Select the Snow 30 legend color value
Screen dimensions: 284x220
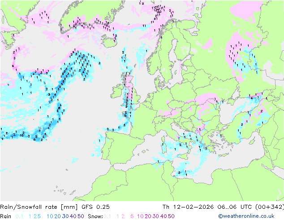pos(156,216)
